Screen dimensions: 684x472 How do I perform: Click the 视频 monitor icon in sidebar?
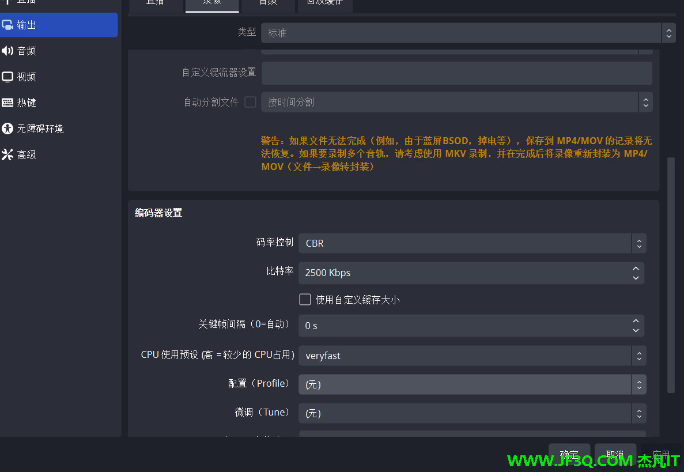7,77
